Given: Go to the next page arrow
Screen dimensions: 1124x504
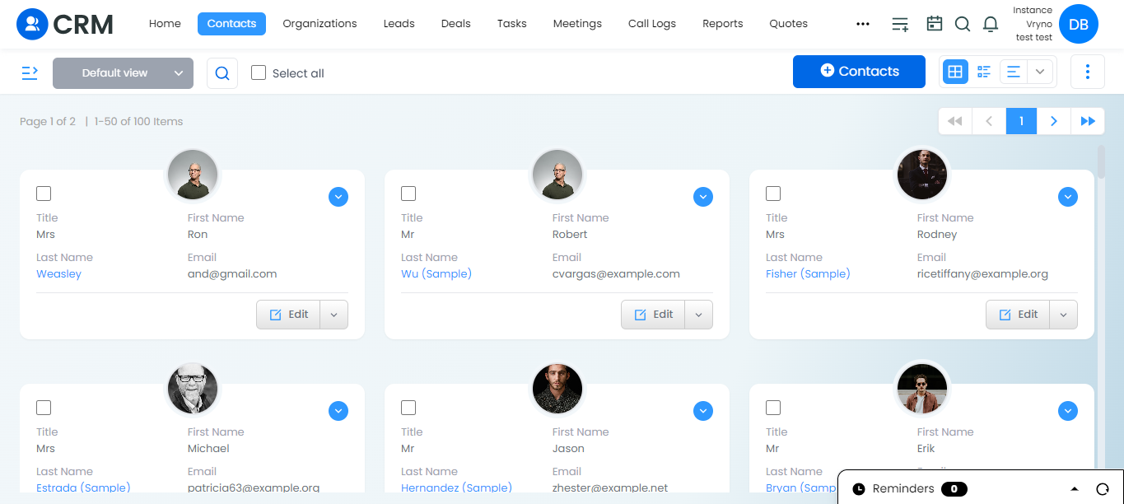Looking at the screenshot, I should coord(1054,121).
